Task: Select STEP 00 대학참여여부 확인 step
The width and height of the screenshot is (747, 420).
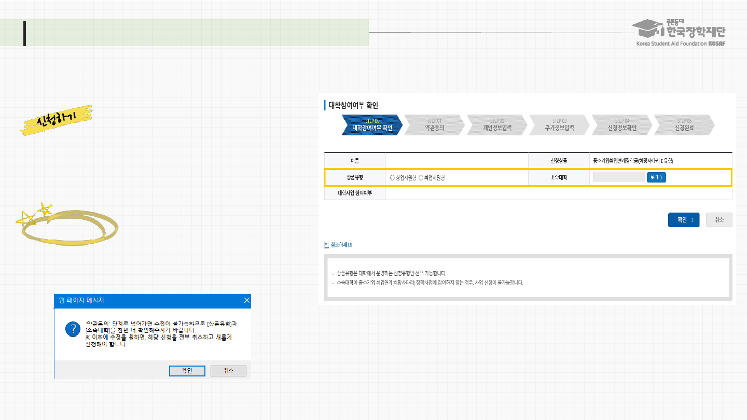Action: (x=372, y=125)
